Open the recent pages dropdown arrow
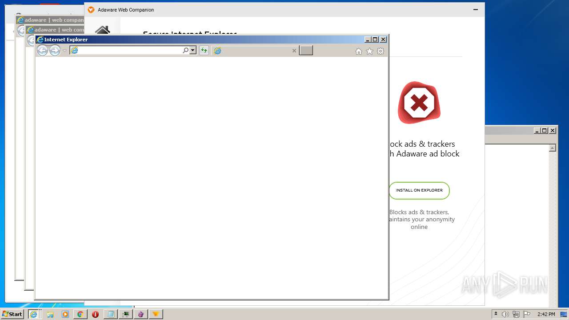 tap(64, 51)
